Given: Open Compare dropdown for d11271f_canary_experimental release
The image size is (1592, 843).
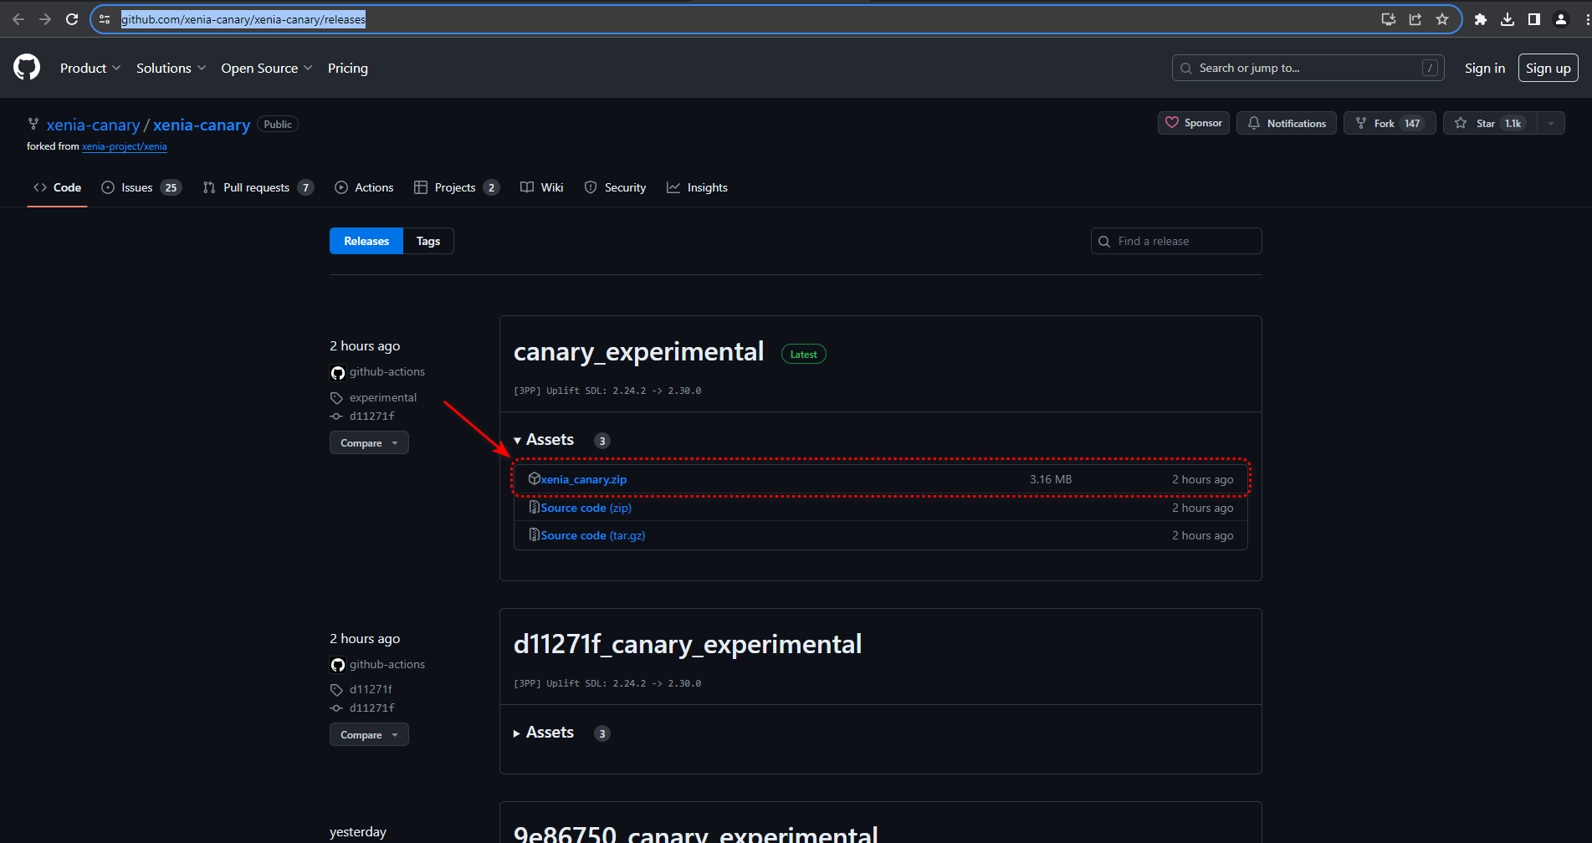Looking at the screenshot, I should click(369, 734).
